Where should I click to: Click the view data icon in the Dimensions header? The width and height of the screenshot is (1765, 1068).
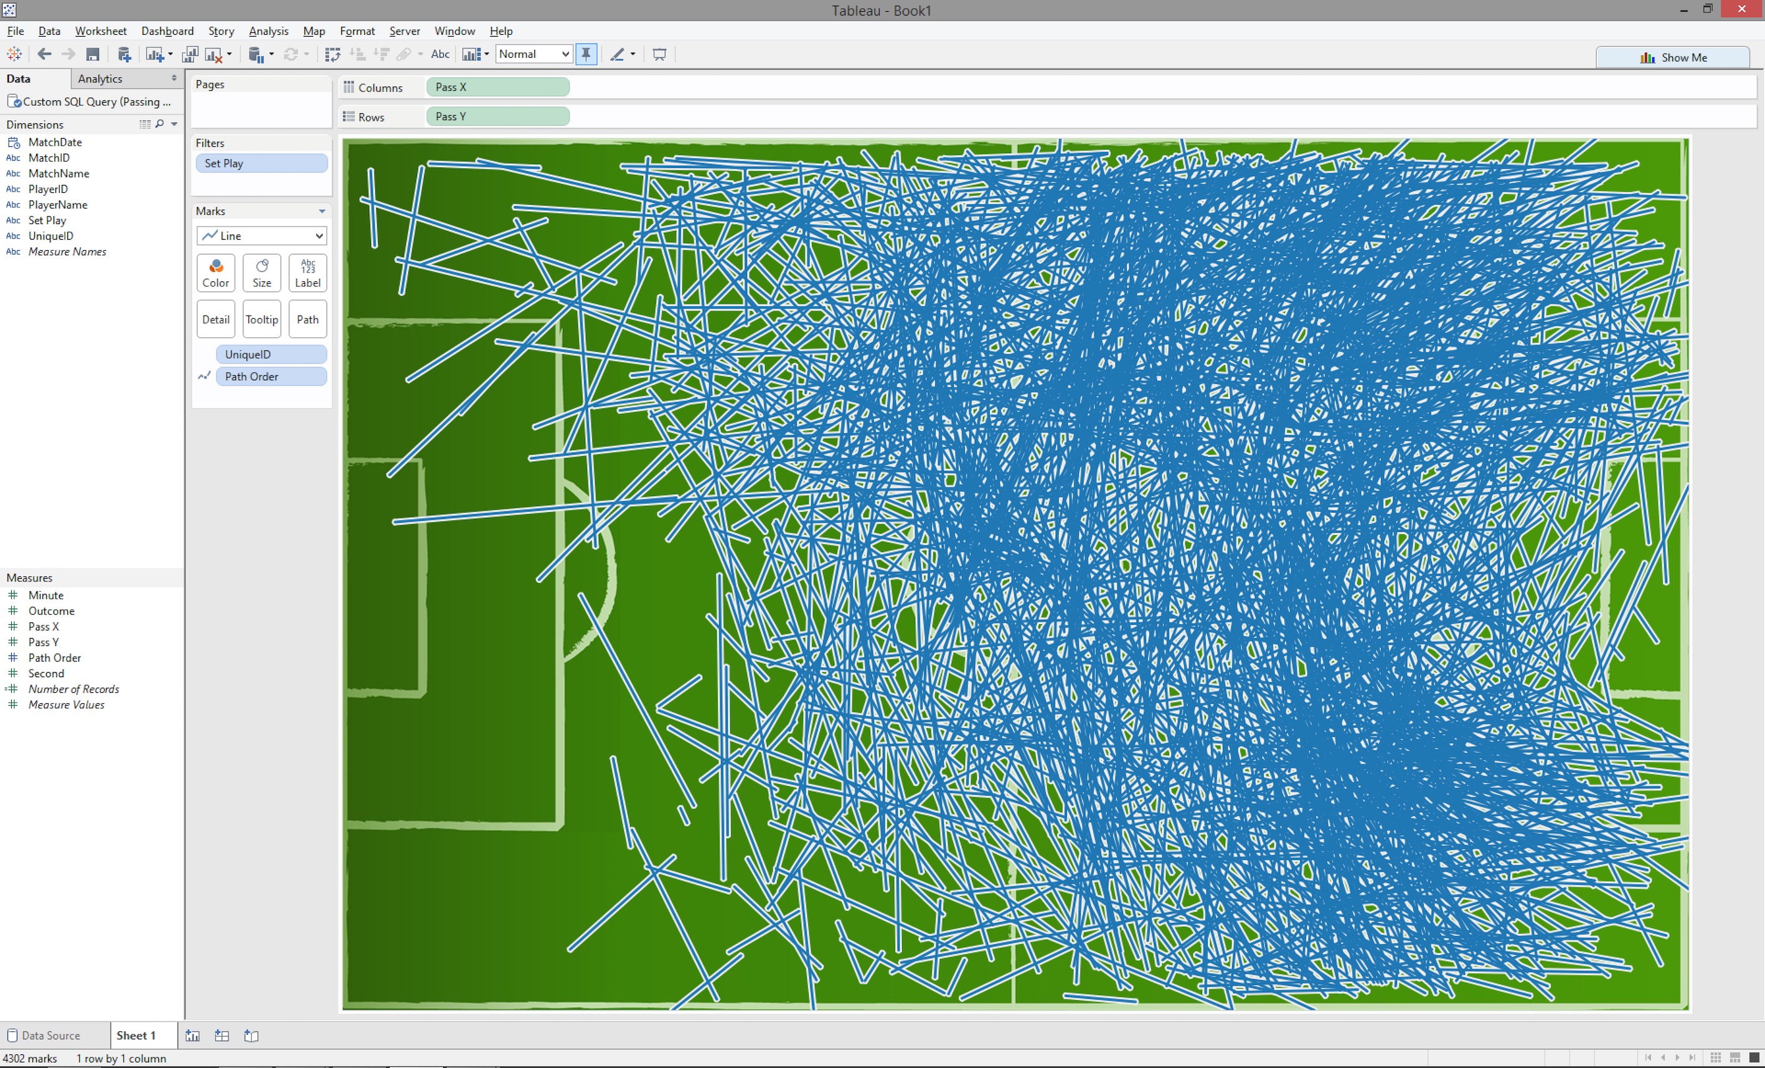[x=144, y=124]
